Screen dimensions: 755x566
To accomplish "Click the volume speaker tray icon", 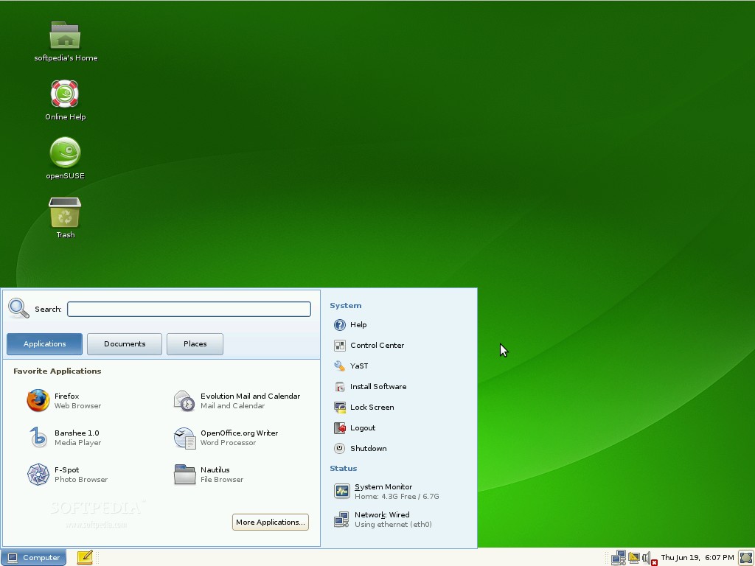I will (x=649, y=559).
